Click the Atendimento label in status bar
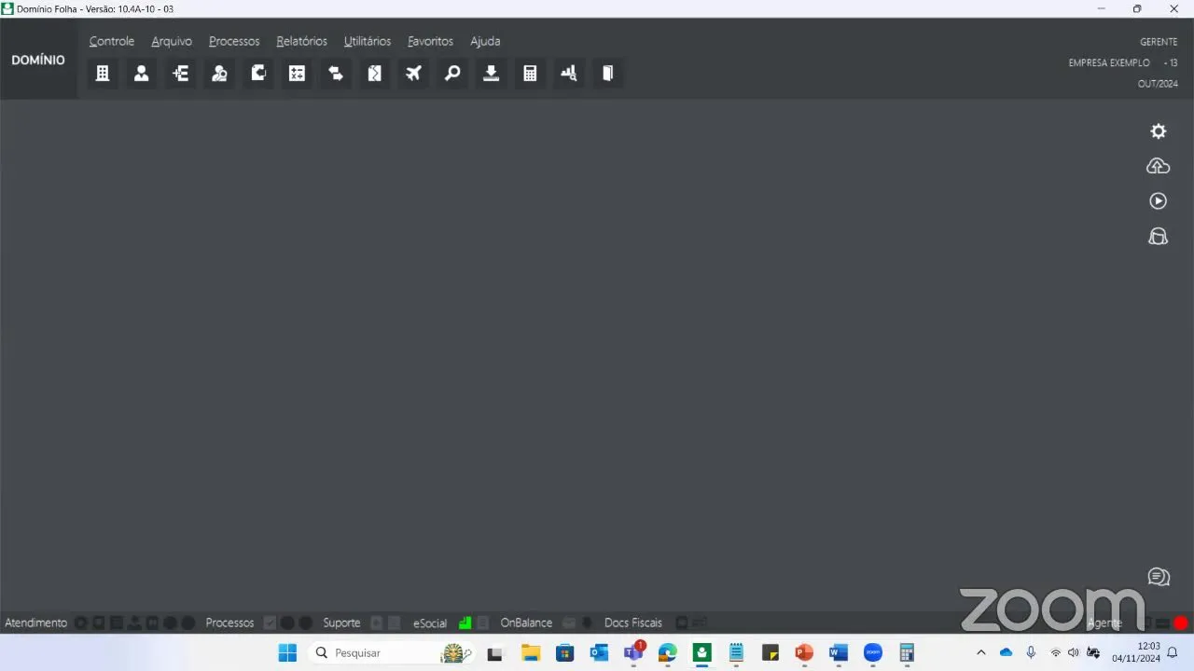This screenshot has height=671, width=1194. [x=36, y=623]
